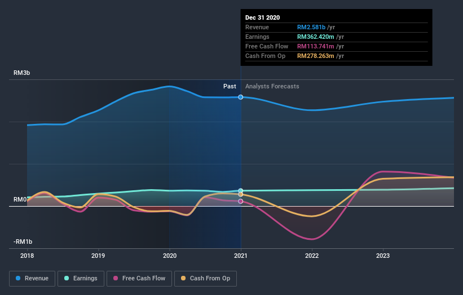Click the RM3b y-axis label
The image size is (463, 295).
(21, 73)
